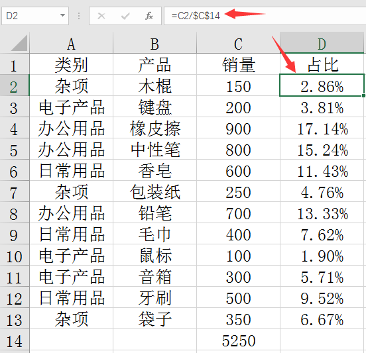Select cell with value 700

(x=238, y=213)
